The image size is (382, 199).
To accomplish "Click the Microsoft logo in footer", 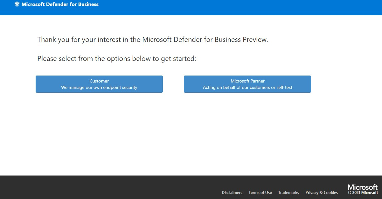I will [x=363, y=187].
